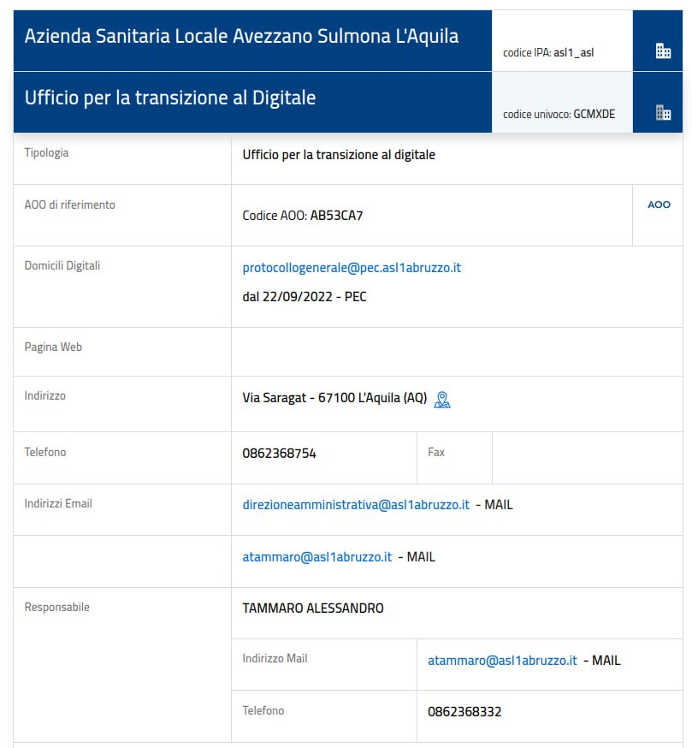Screen dimensions: 692x748
Task: Click the name TAMMARO ALESSANDRO
Action: (313, 608)
